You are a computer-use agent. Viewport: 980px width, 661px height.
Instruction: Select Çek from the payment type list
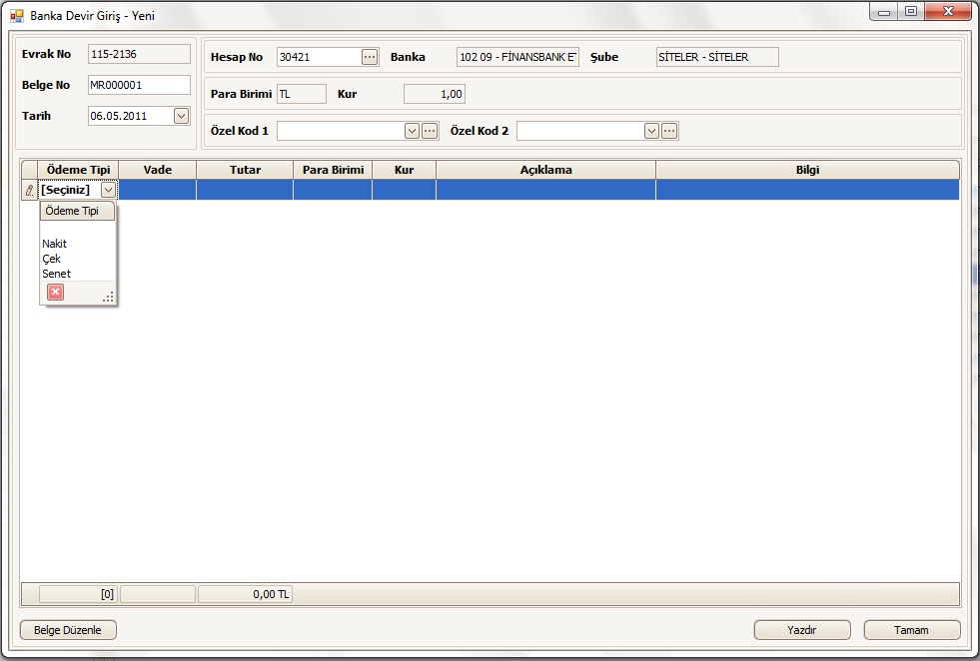(x=51, y=259)
